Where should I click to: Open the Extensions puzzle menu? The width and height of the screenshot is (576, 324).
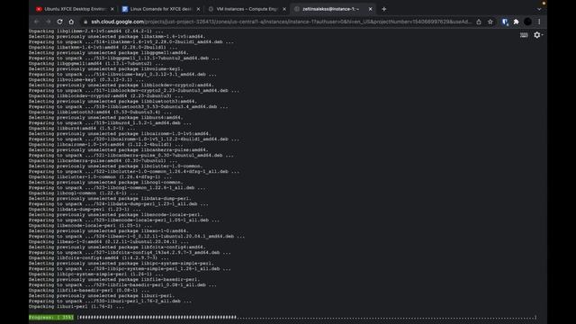[x=516, y=22]
